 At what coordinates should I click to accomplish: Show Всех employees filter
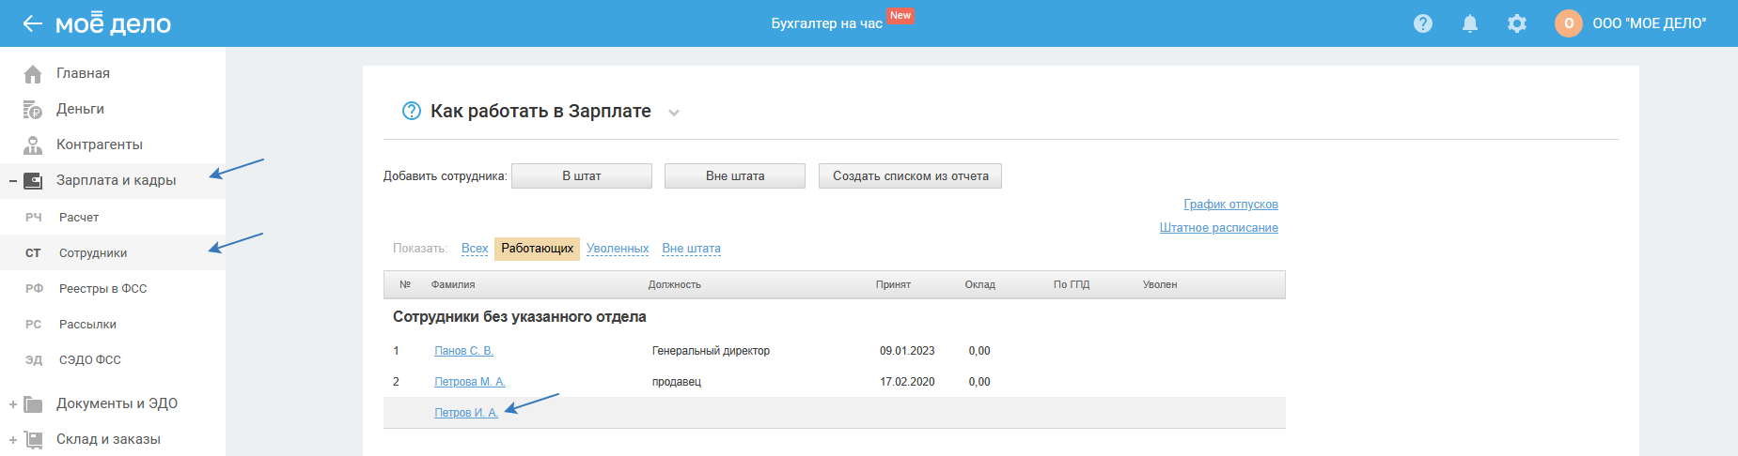475,249
